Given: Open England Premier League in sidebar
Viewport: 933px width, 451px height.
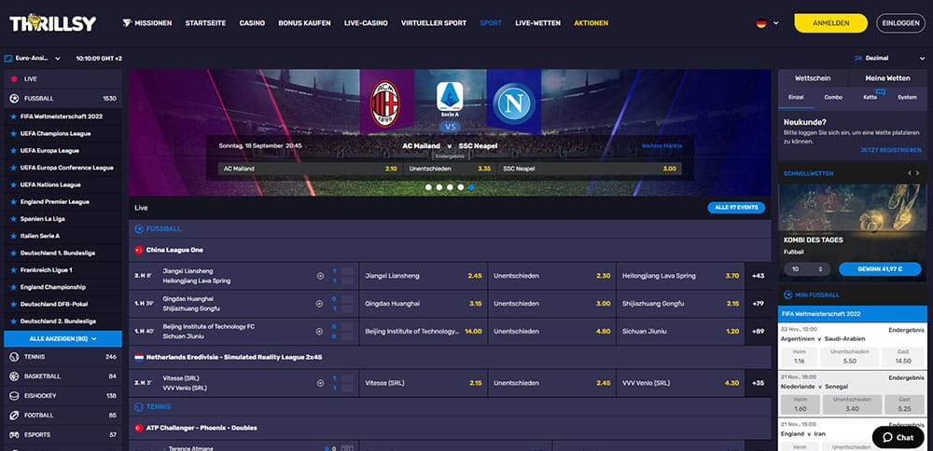Looking at the screenshot, I should (55, 202).
